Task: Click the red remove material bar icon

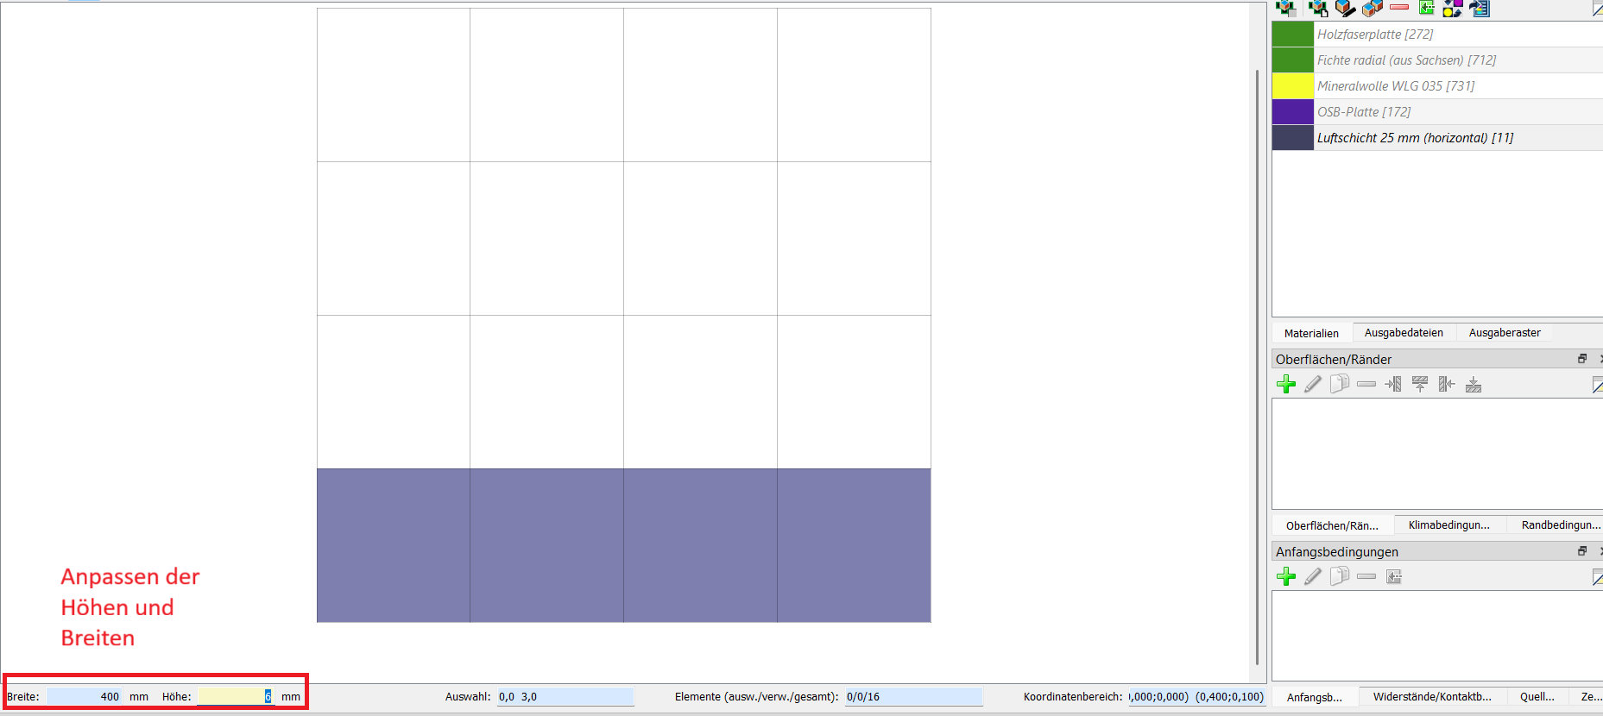Action: click(1399, 8)
